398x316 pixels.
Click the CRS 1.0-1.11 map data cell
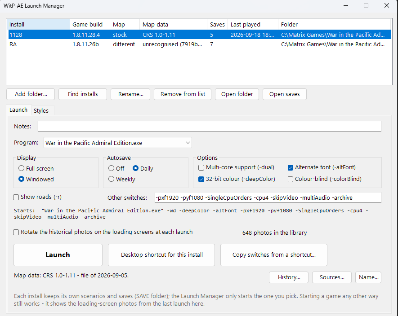coord(159,35)
